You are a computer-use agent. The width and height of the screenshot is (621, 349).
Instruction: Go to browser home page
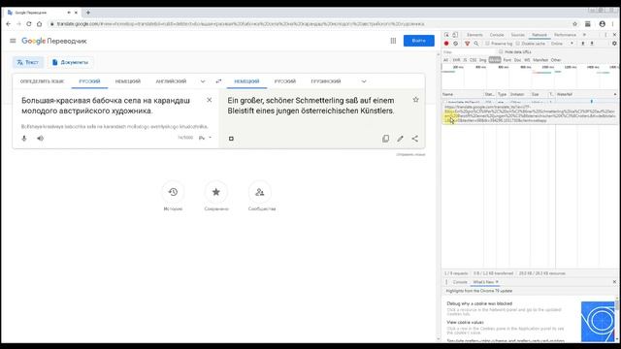point(39,24)
